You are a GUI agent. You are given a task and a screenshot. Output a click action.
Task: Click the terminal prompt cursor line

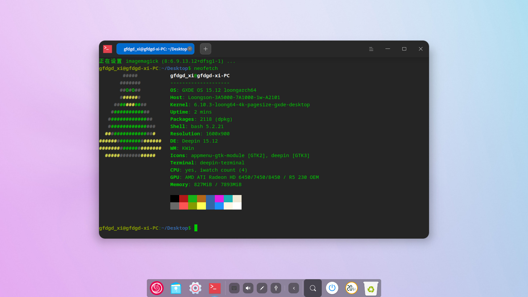click(x=196, y=228)
